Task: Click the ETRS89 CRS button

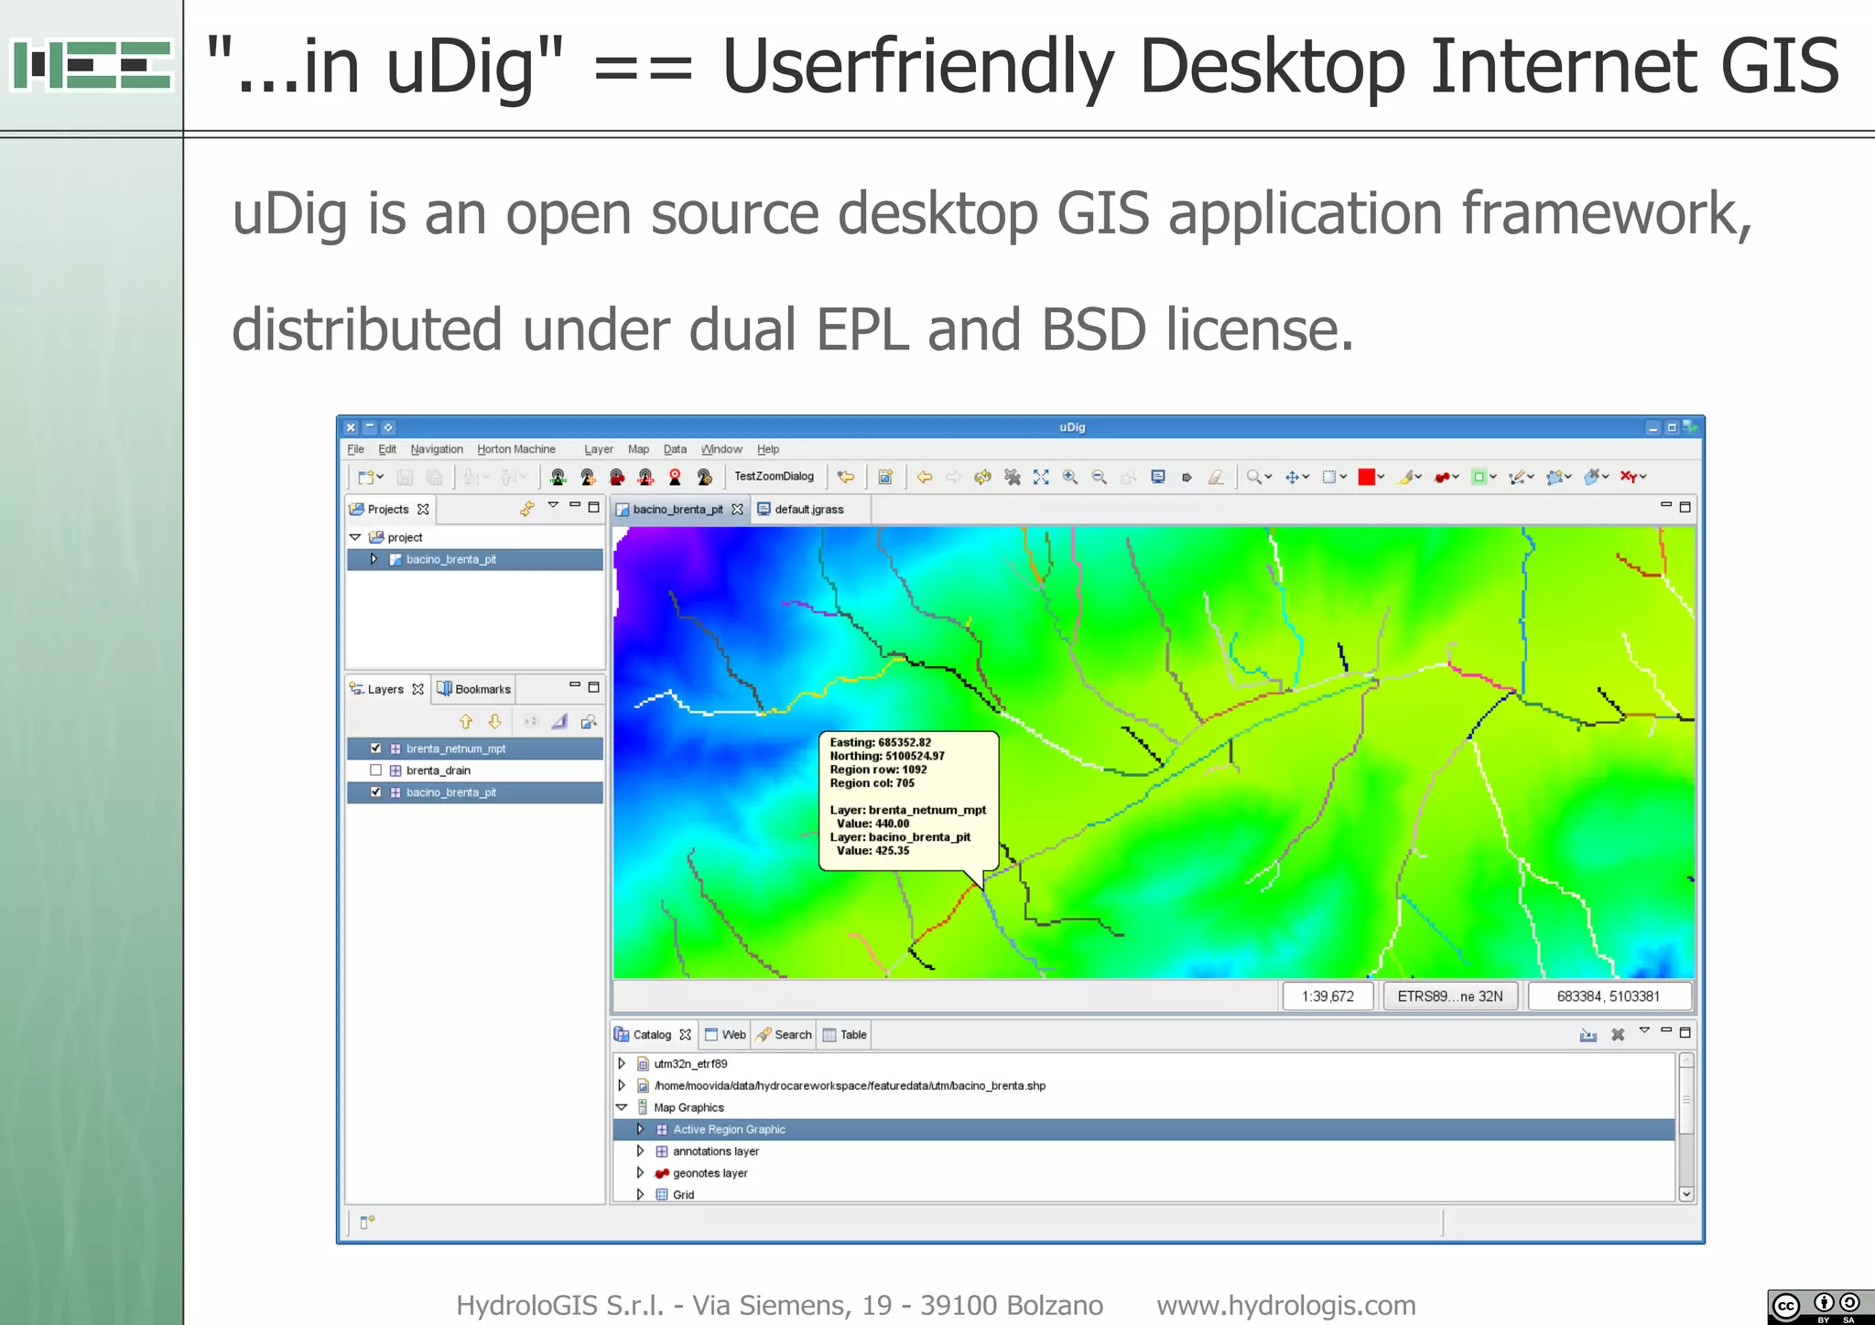Action: 1450,996
